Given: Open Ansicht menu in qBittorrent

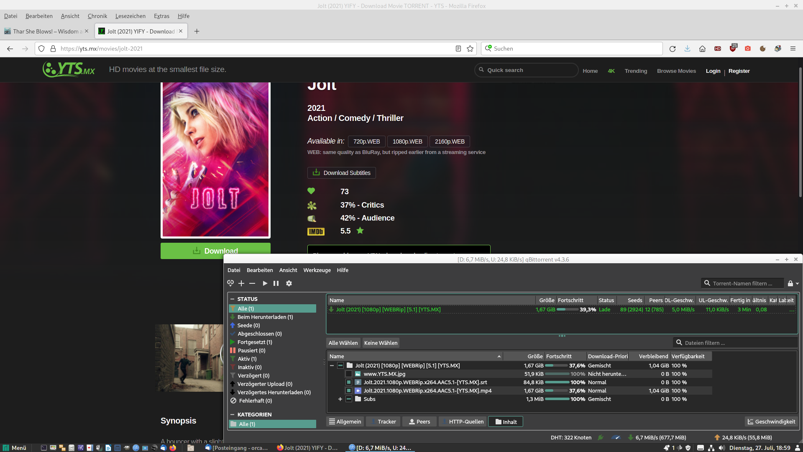Looking at the screenshot, I should click(288, 270).
